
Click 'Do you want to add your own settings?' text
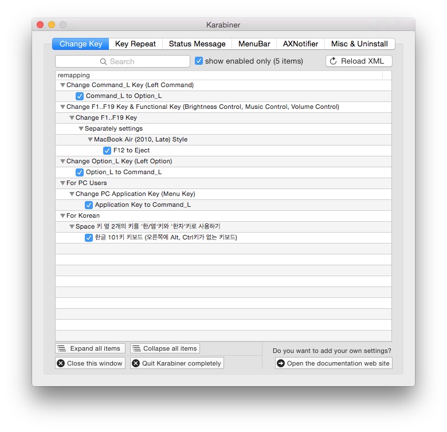(x=332, y=351)
